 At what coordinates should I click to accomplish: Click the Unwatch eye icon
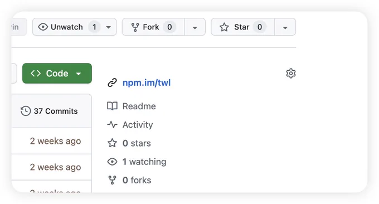pos(43,27)
